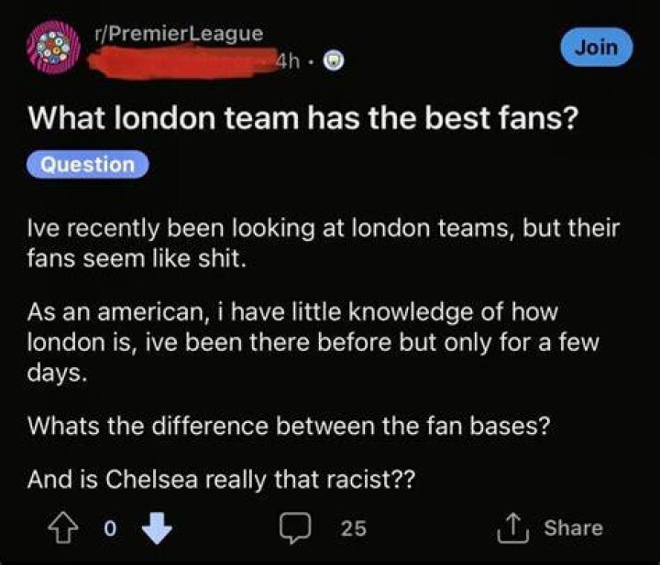
Task: Upvote the London team fans post
Action: 63,527
